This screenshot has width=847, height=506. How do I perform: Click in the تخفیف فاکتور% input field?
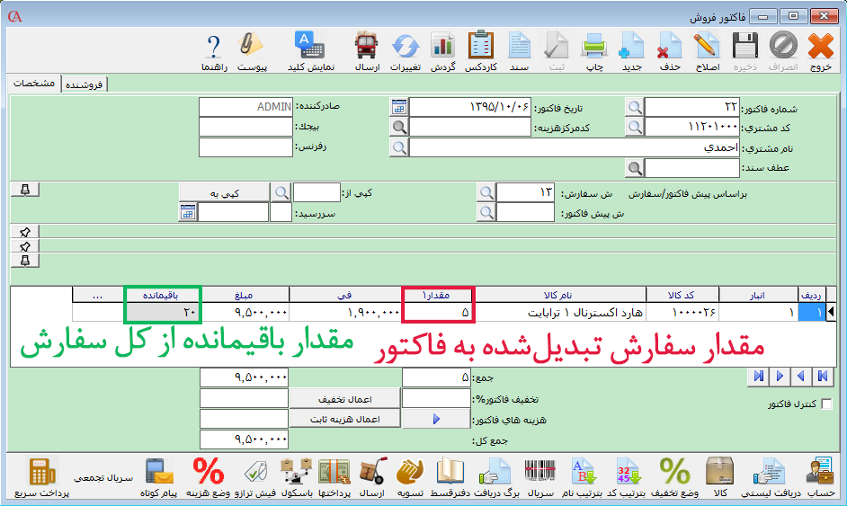point(436,398)
